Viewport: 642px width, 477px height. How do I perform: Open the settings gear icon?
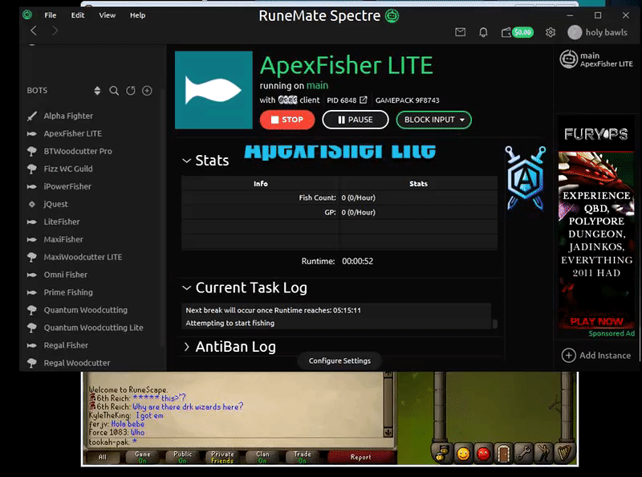(551, 32)
